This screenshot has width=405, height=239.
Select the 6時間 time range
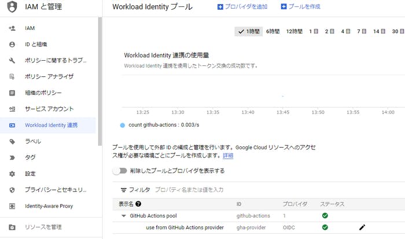point(273,31)
